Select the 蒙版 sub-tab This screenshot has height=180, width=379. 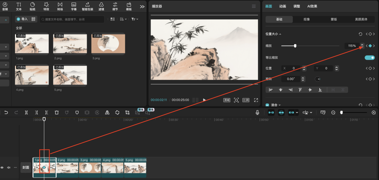[x=334, y=19]
